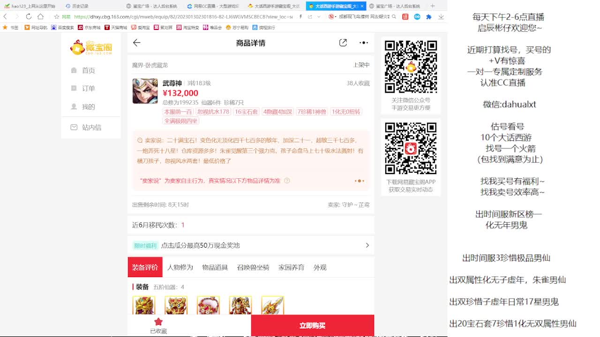Open the puzzle-piece extensions icon
The height and width of the screenshot is (337, 600).
click(x=428, y=16)
